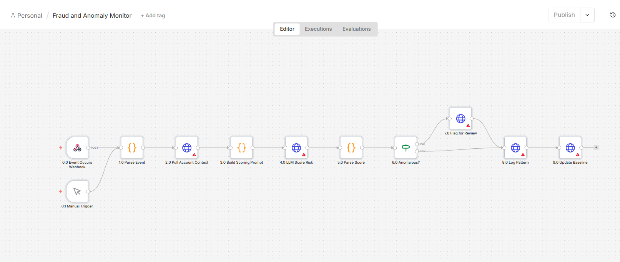
Task: Click the 3.0 Build Scoring Prompt label
Action: (241, 163)
